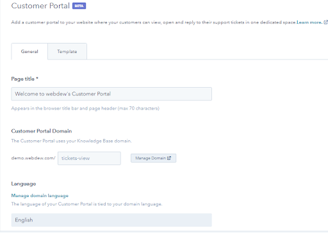Click the external link icon after Learn more

tap(325, 22)
